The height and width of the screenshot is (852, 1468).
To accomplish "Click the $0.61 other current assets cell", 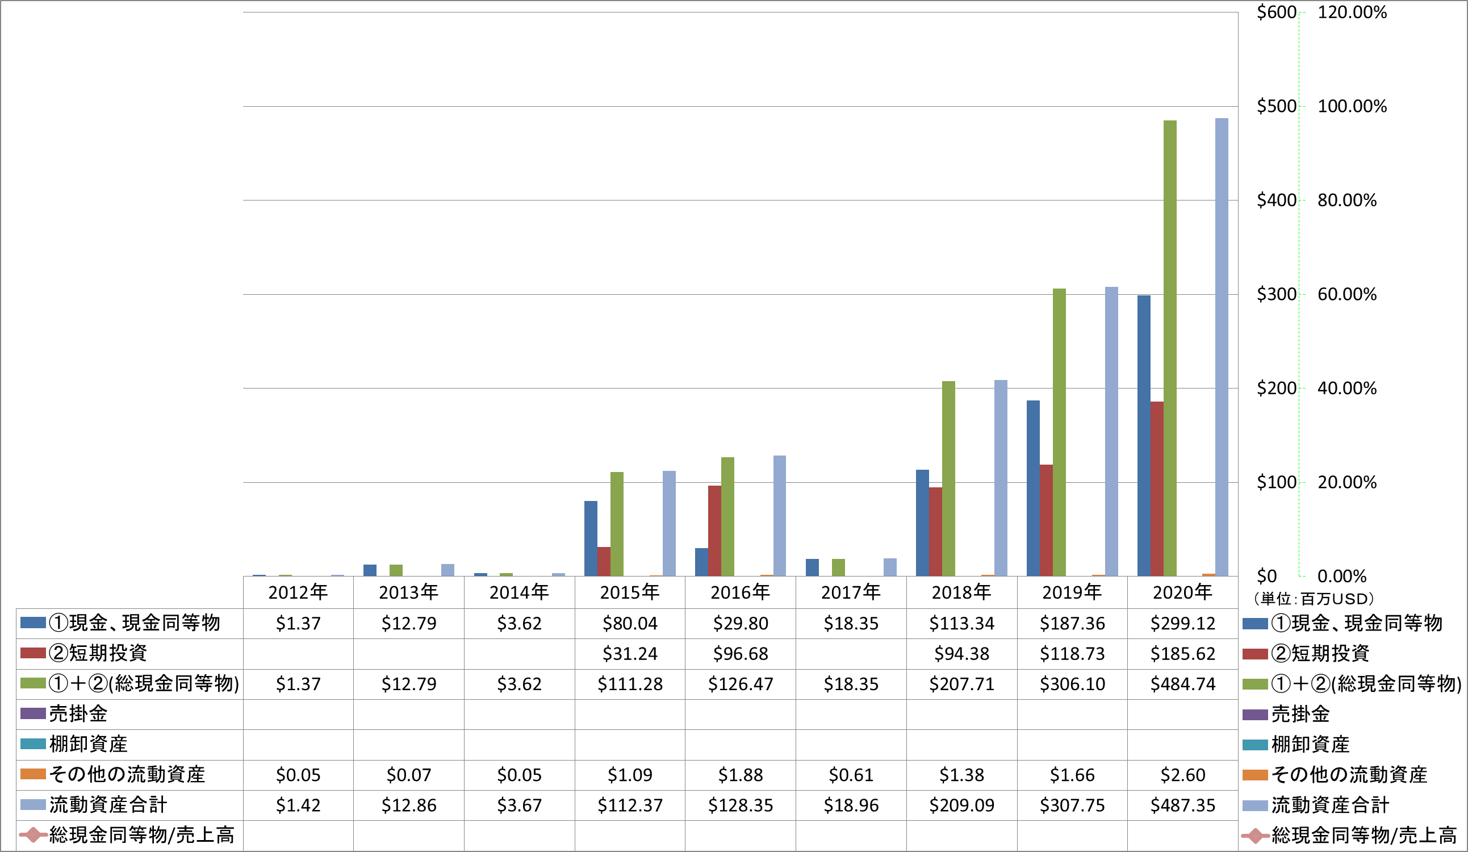I will (x=851, y=775).
